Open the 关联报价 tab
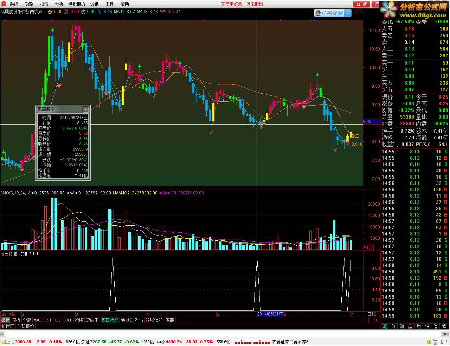450x346 pixels. point(25,326)
